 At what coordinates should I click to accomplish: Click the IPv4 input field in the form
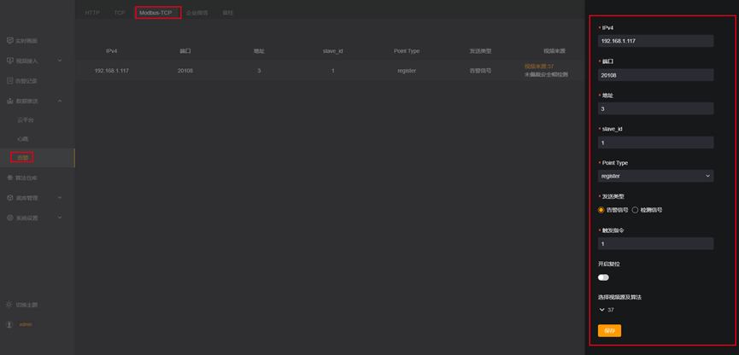click(655, 41)
